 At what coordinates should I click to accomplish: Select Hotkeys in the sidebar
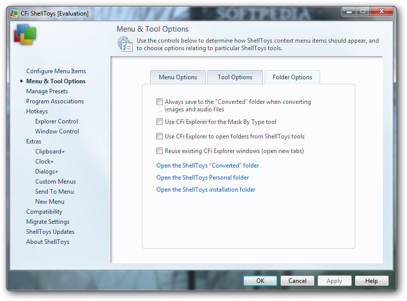coord(37,111)
